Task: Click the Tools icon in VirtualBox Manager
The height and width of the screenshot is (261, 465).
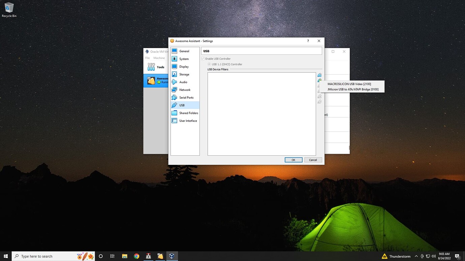Action: pyautogui.click(x=151, y=67)
